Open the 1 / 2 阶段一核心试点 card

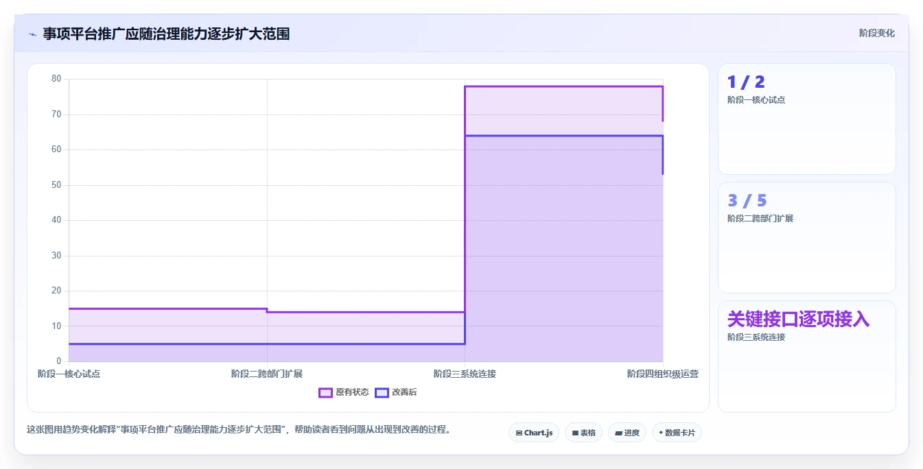[807, 119]
